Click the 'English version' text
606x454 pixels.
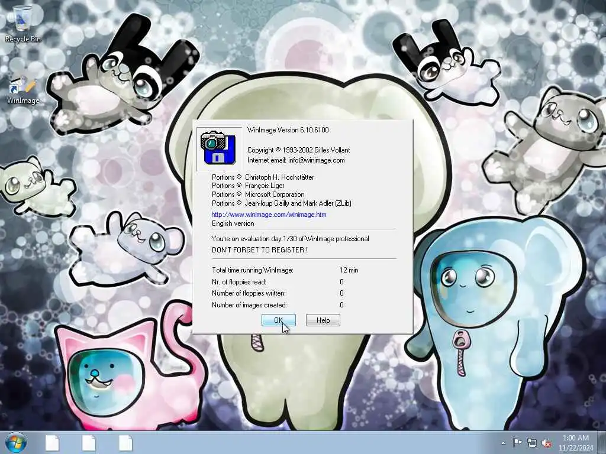pyautogui.click(x=233, y=223)
